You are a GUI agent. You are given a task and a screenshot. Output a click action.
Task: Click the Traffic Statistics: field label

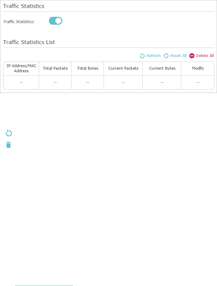(19, 22)
